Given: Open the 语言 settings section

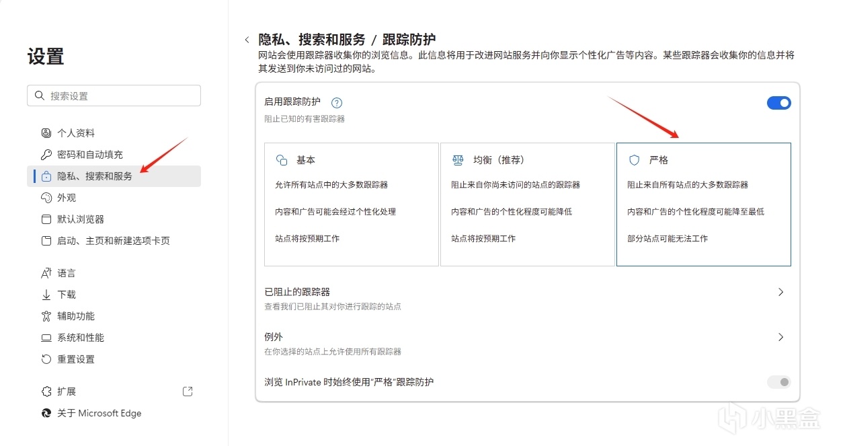Looking at the screenshot, I should pos(67,273).
